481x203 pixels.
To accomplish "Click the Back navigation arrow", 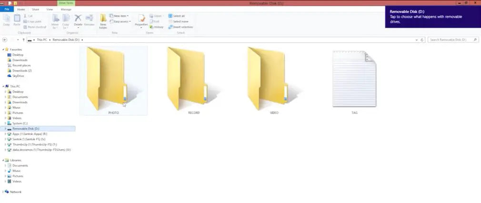I will pyautogui.click(x=5, y=40).
